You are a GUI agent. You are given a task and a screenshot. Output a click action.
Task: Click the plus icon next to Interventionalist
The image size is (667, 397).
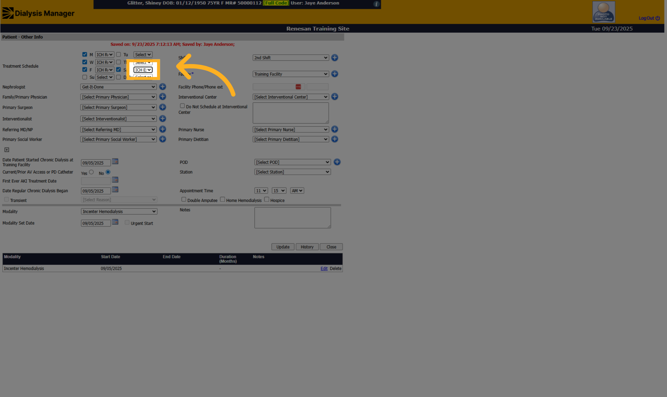(x=163, y=119)
